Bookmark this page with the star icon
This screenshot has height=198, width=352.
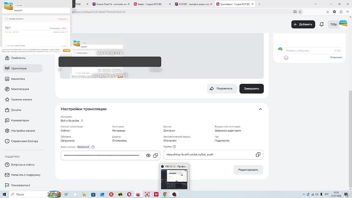pyautogui.click(x=300, y=12)
